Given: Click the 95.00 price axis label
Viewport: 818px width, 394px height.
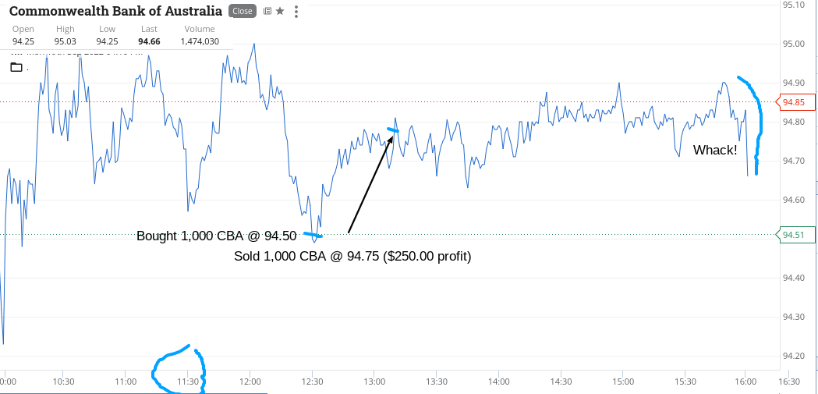Looking at the screenshot, I should point(794,44).
